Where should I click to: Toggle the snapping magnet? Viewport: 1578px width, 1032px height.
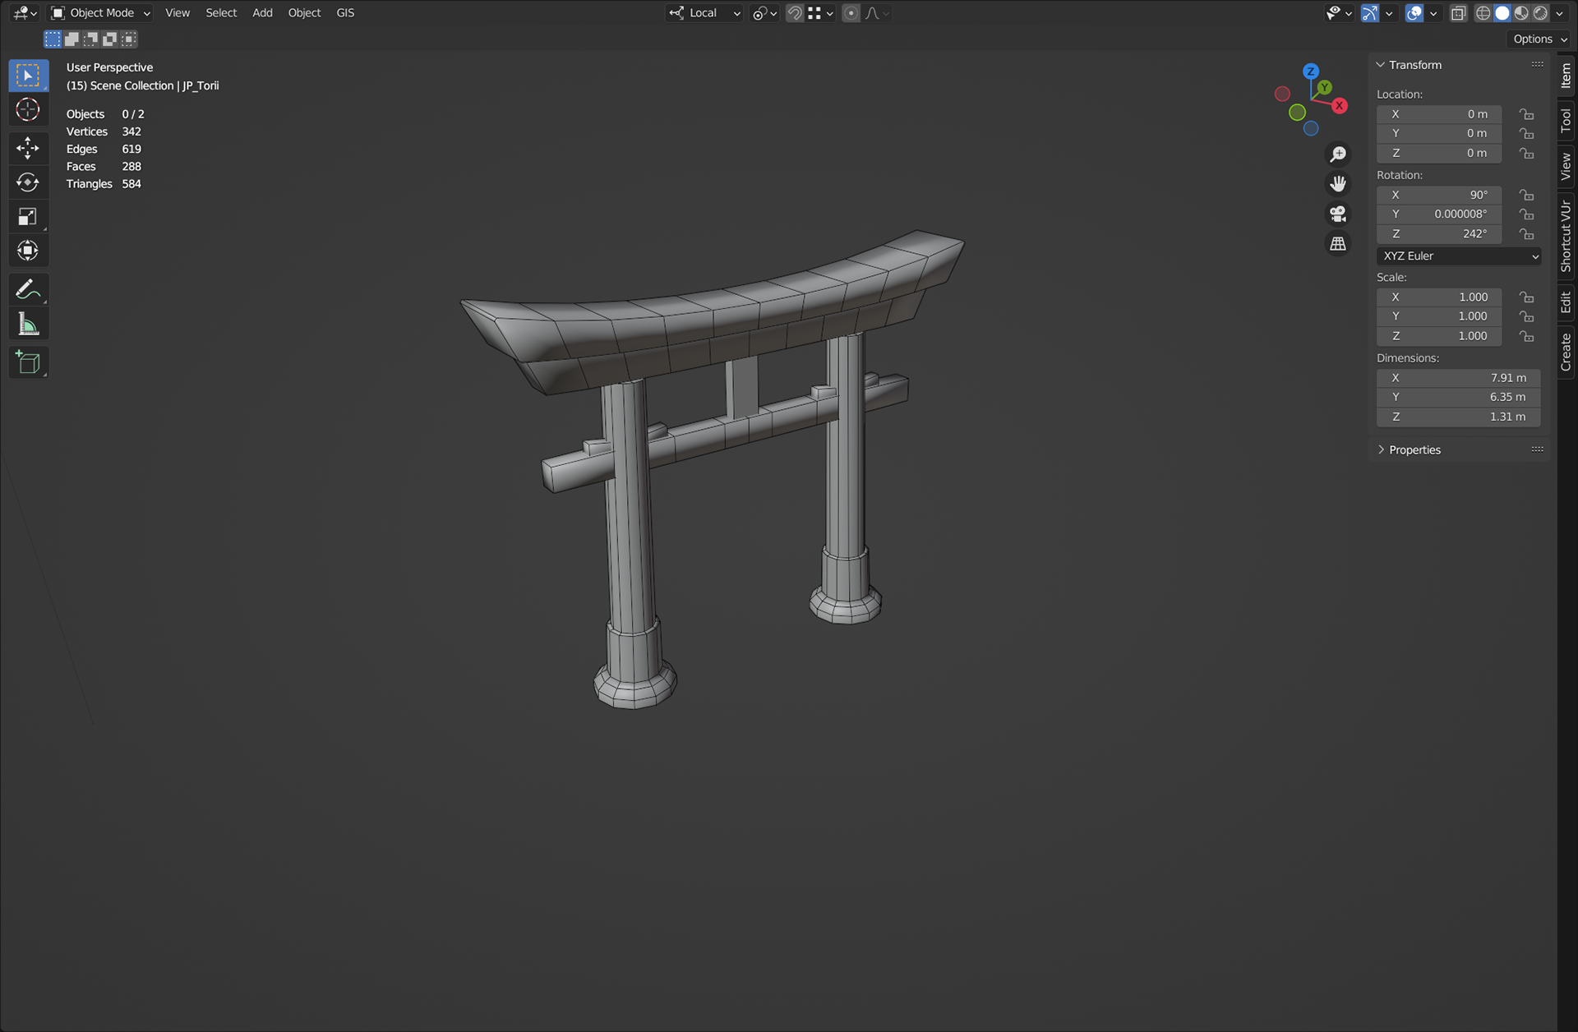coord(794,13)
